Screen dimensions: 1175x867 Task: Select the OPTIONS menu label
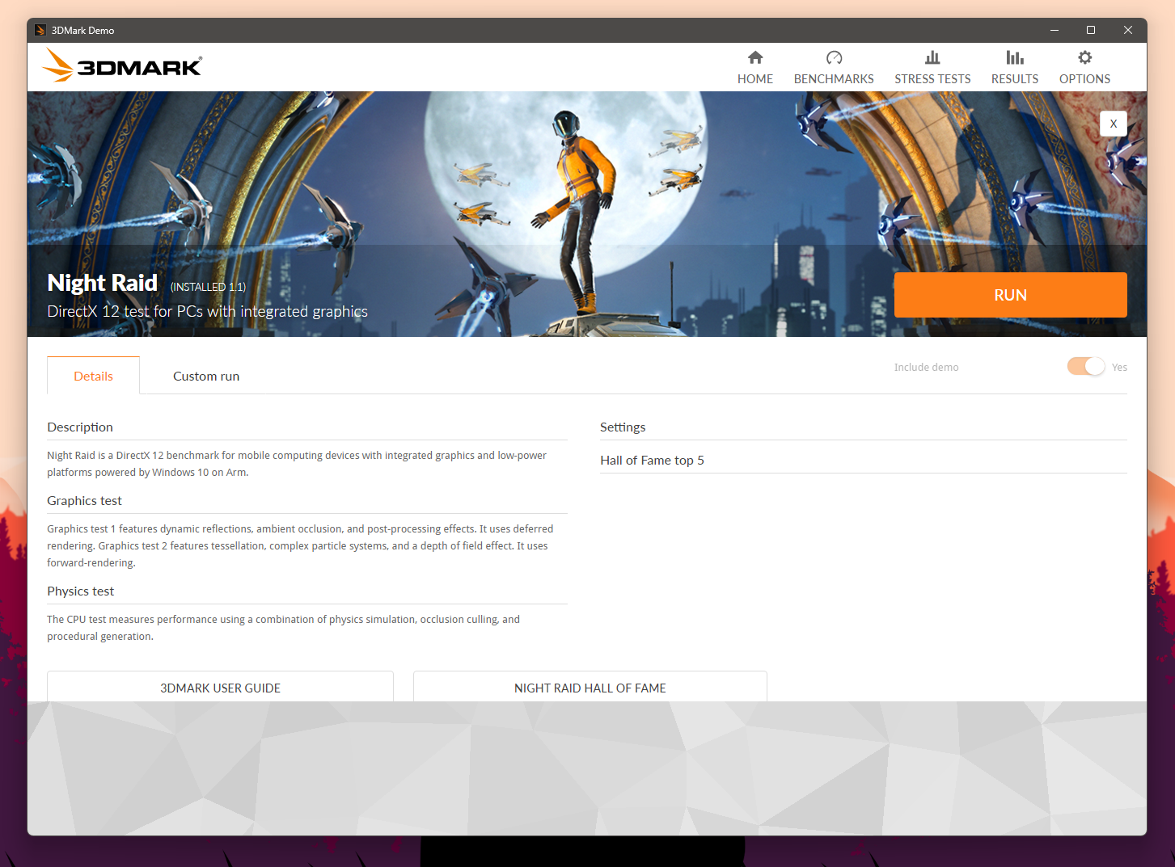[x=1085, y=79]
